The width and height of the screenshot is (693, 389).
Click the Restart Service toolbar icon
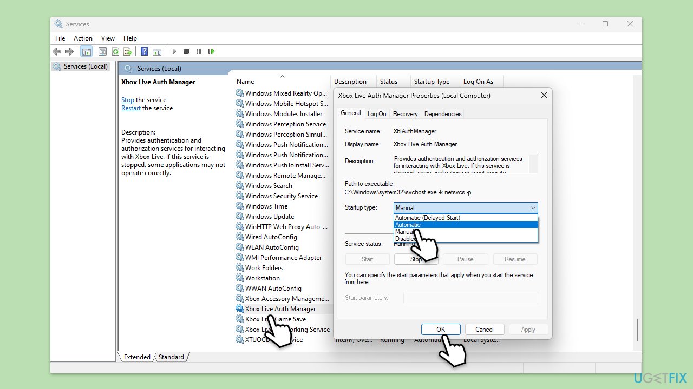pos(211,51)
